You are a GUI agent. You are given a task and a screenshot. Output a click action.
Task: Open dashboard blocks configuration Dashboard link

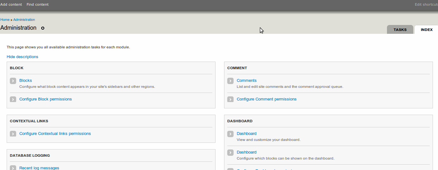247,152
